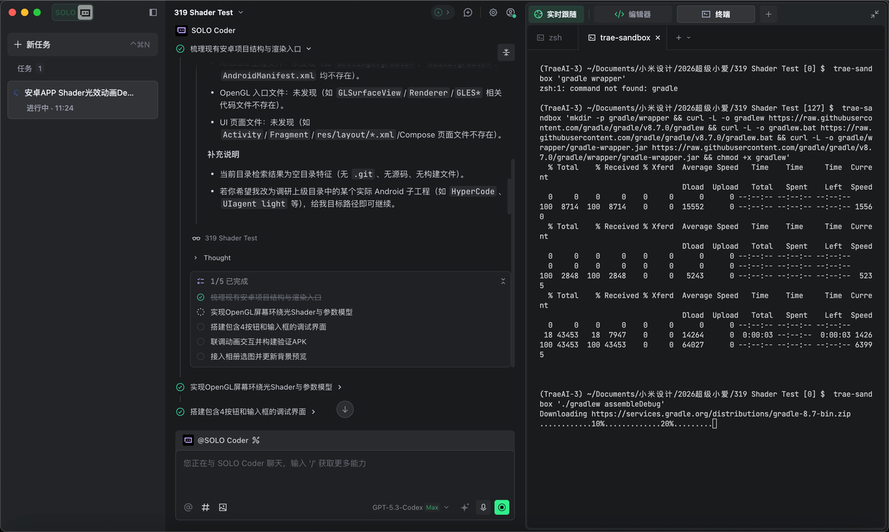This screenshot has width=889, height=532.
Task: Click the terminal icon in the 终端 tab
Action: tap(706, 14)
